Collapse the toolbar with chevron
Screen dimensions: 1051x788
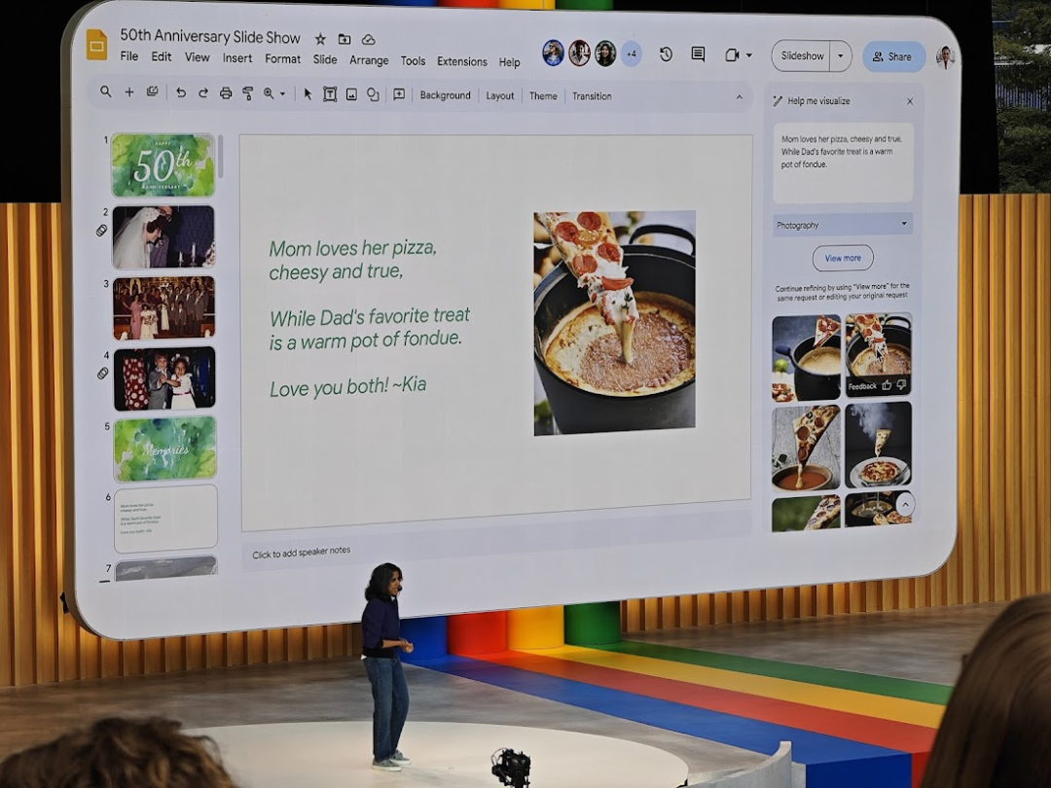(x=740, y=97)
